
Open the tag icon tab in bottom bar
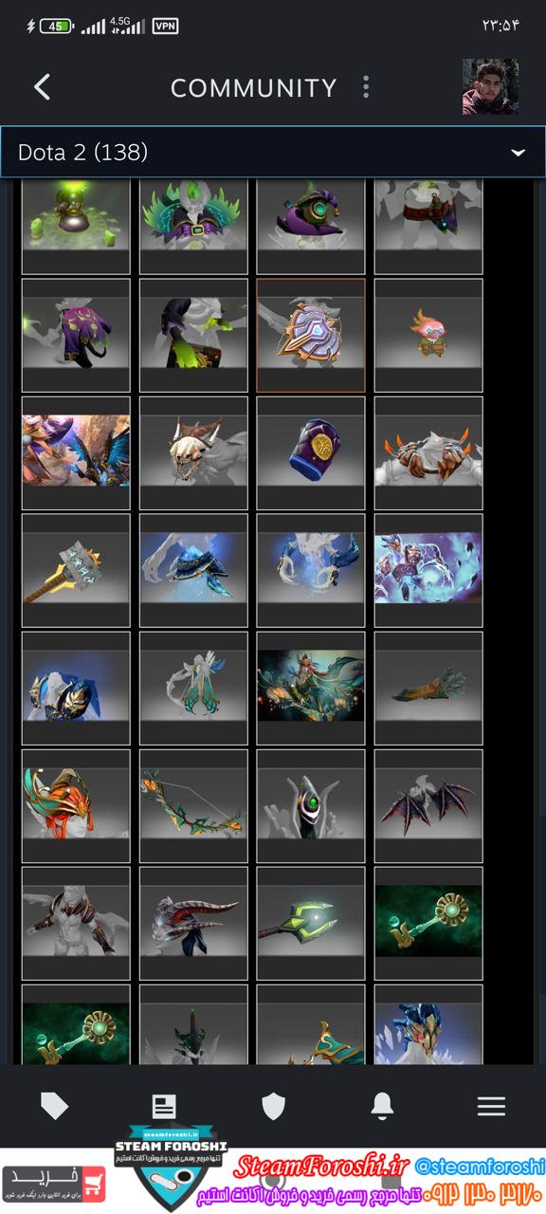coord(55,1106)
